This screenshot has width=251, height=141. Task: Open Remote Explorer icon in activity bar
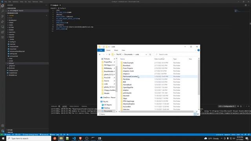click(3, 27)
